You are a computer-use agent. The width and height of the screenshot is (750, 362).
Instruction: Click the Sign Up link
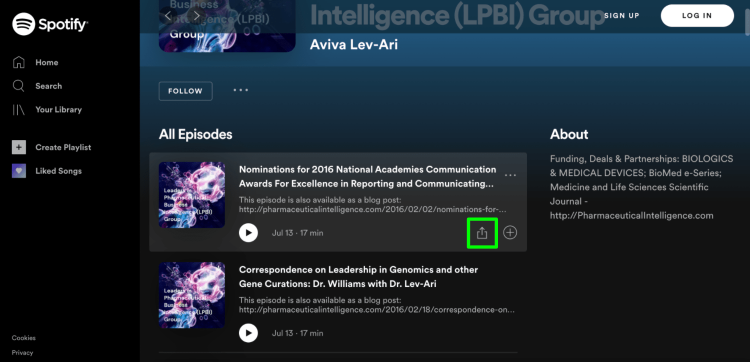pyautogui.click(x=621, y=15)
